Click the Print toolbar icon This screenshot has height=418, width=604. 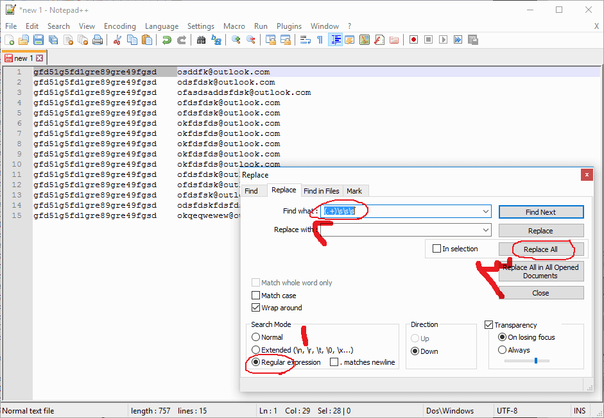[x=98, y=40]
